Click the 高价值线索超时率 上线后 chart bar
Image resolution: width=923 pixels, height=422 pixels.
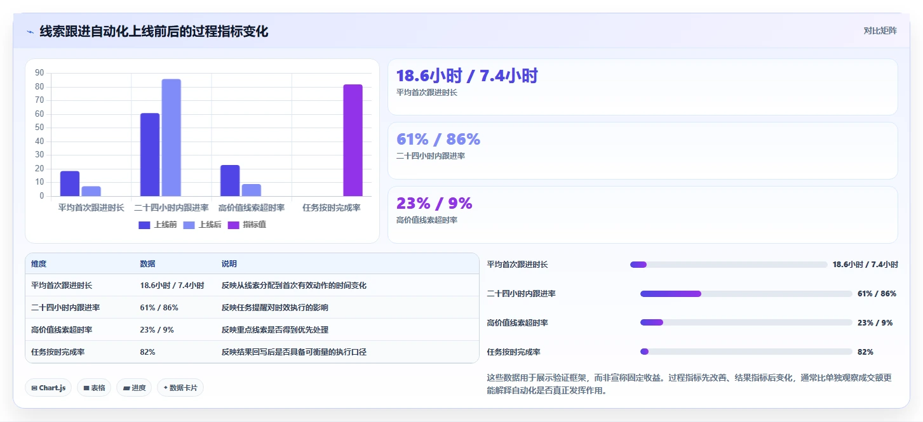click(252, 190)
